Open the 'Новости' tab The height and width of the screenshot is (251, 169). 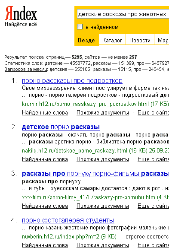point(140,40)
